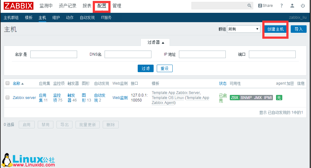Focus the DNS名 filter field
311x168 pixels.
pyautogui.click(x=128, y=54)
